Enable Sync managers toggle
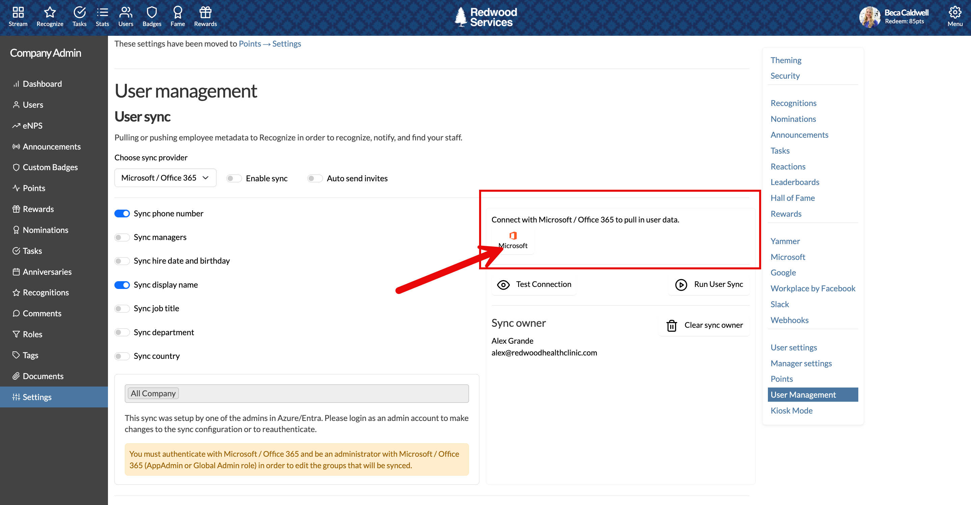Screen dimensions: 971x505 pos(122,238)
